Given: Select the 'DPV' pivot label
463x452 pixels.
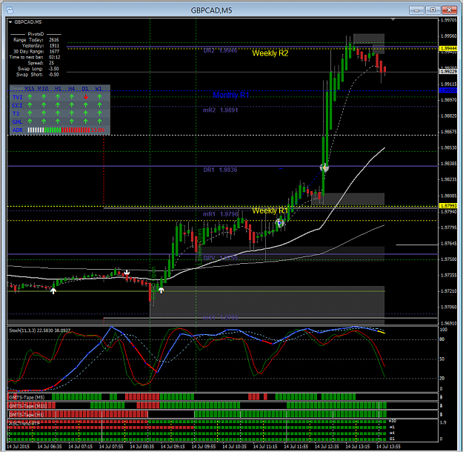Looking at the screenshot, I should (x=220, y=258).
